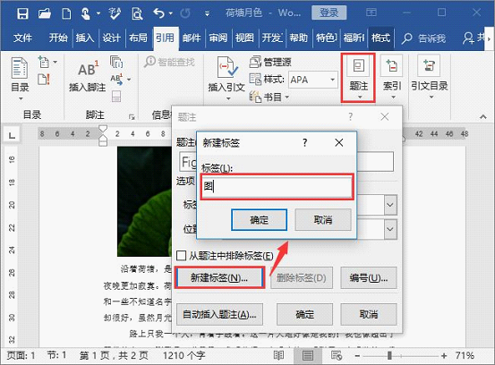Confirm new label with 确定 in 新建标签 dialog
Image resolution: width=495 pixels, height=365 pixels.
tap(259, 219)
